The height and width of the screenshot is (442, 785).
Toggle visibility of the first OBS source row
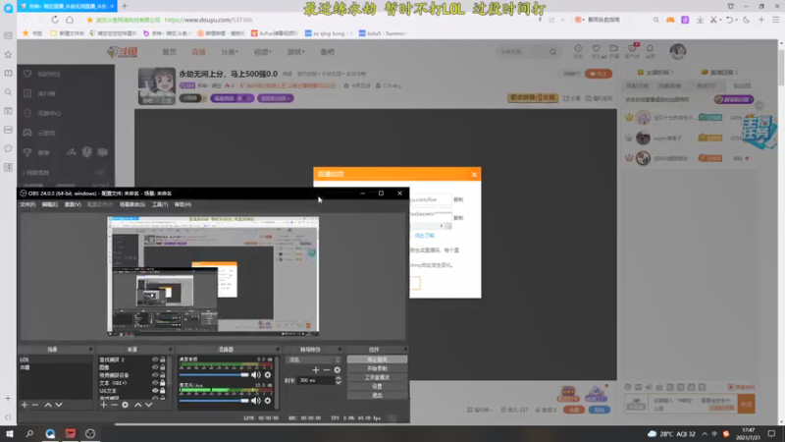tap(155, 359)
